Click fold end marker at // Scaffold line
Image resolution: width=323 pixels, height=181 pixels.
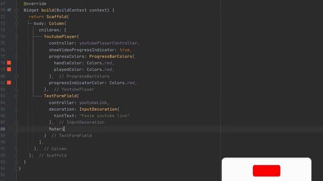tap(17, 155)
